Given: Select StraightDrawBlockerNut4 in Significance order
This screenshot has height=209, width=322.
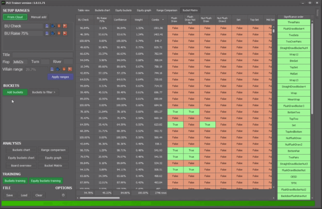Looking at the screenshot, I should [x=294, y=48].
